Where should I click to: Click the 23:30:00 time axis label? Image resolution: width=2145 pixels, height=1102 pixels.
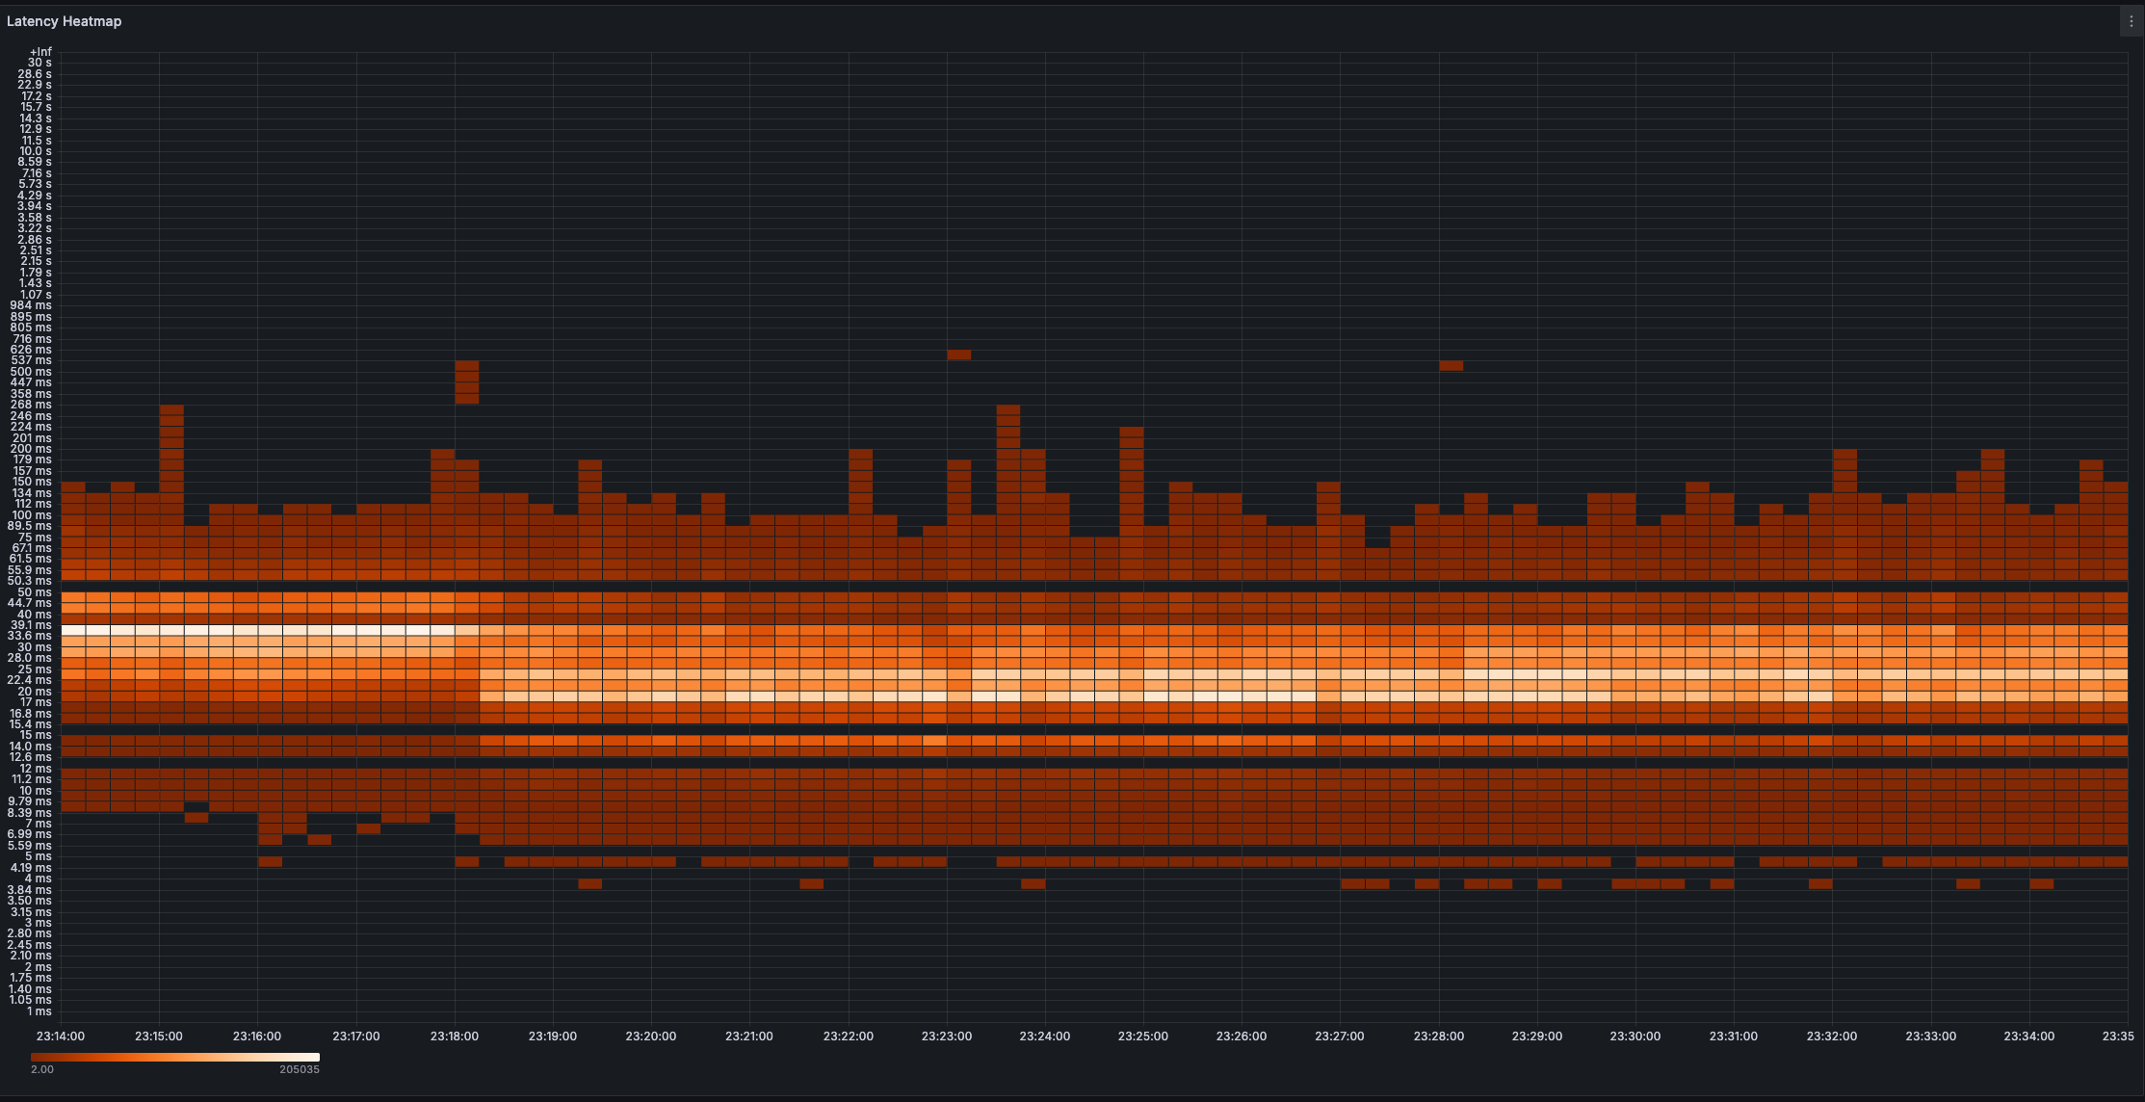click(1635, 1036)
